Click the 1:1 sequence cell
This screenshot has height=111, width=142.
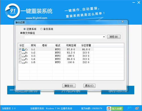[x=33, y=49]
